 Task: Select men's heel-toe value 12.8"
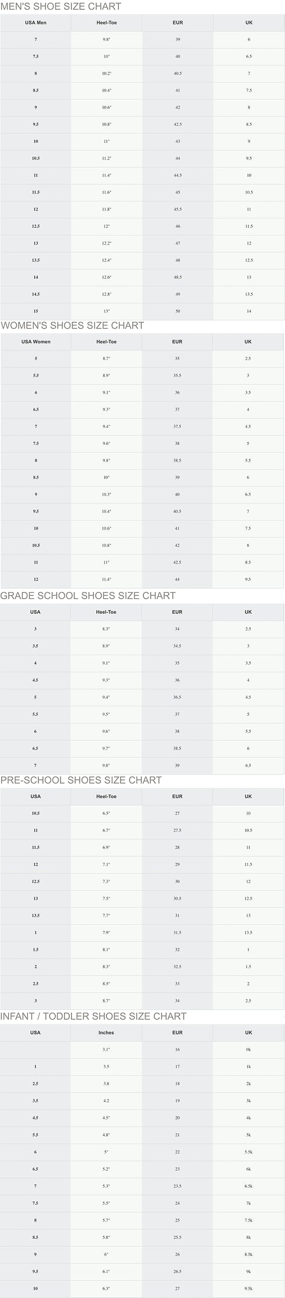(107, 294)
